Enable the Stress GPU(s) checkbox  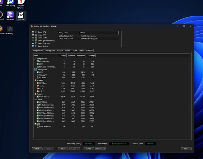(x=36, y=46)
